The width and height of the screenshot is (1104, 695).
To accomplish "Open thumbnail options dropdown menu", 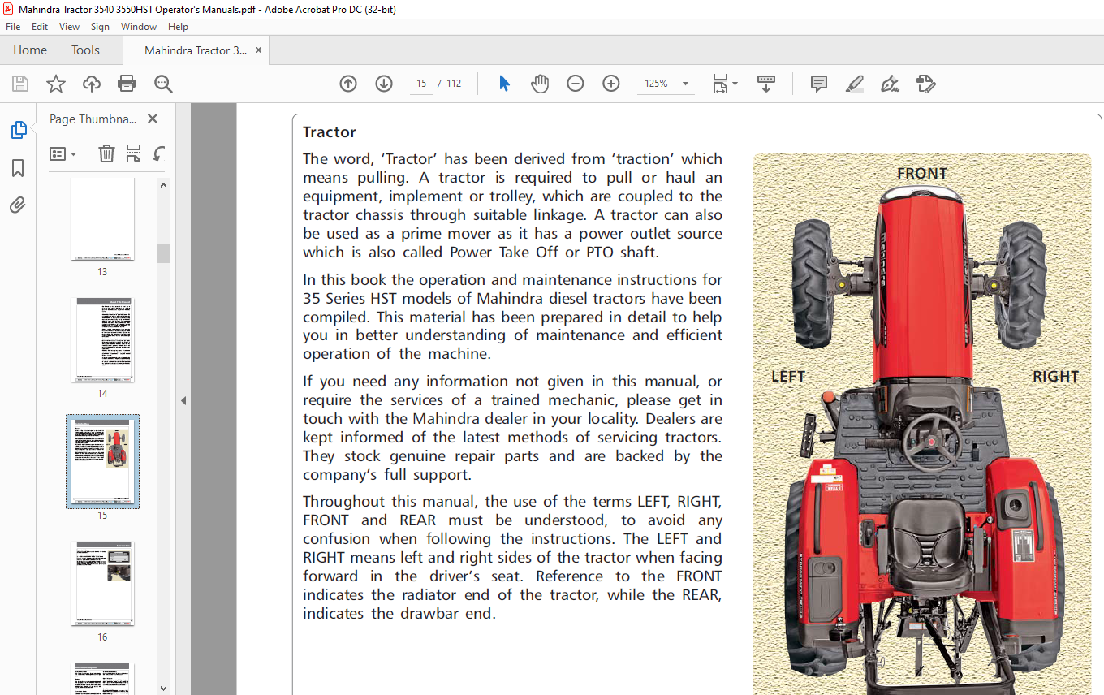I will [63, 153].
